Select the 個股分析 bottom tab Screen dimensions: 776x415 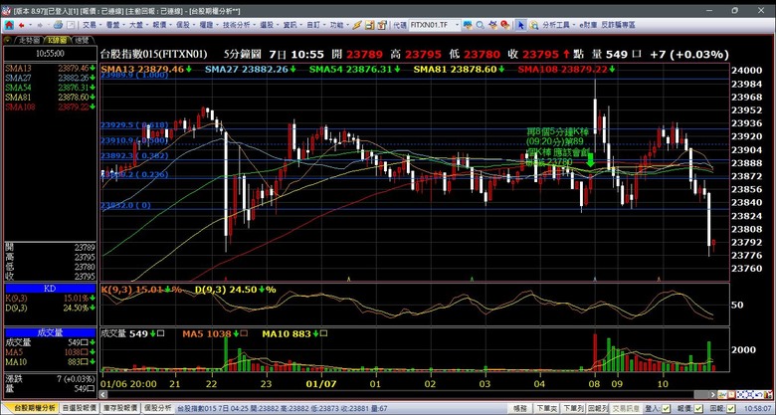point(158,408)
